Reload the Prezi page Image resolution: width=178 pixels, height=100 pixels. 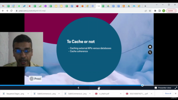coord(11,11)
